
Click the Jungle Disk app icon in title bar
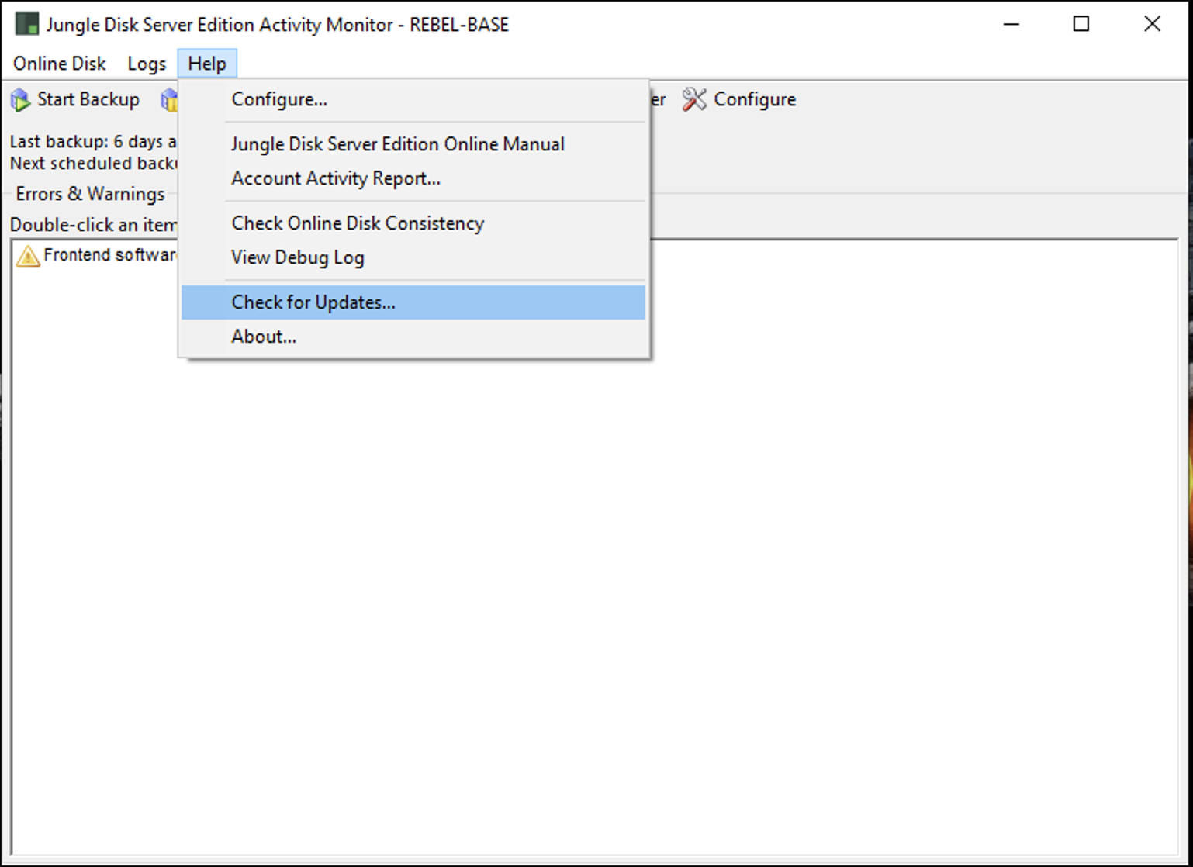point(27,24)
